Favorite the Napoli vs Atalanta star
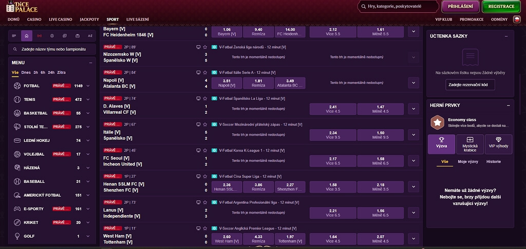Screen dimensions: 526x249 click(204, 72)
